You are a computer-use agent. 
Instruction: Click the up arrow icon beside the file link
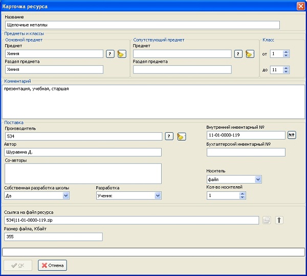279,220
